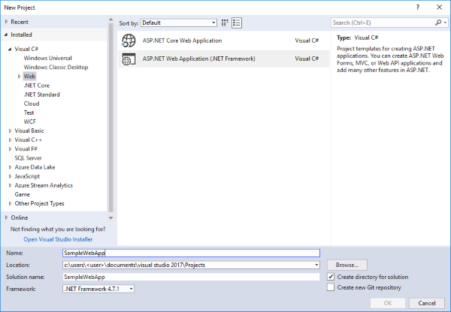
Task: Collapse the Visual C# node
Action: pos(10,49)
